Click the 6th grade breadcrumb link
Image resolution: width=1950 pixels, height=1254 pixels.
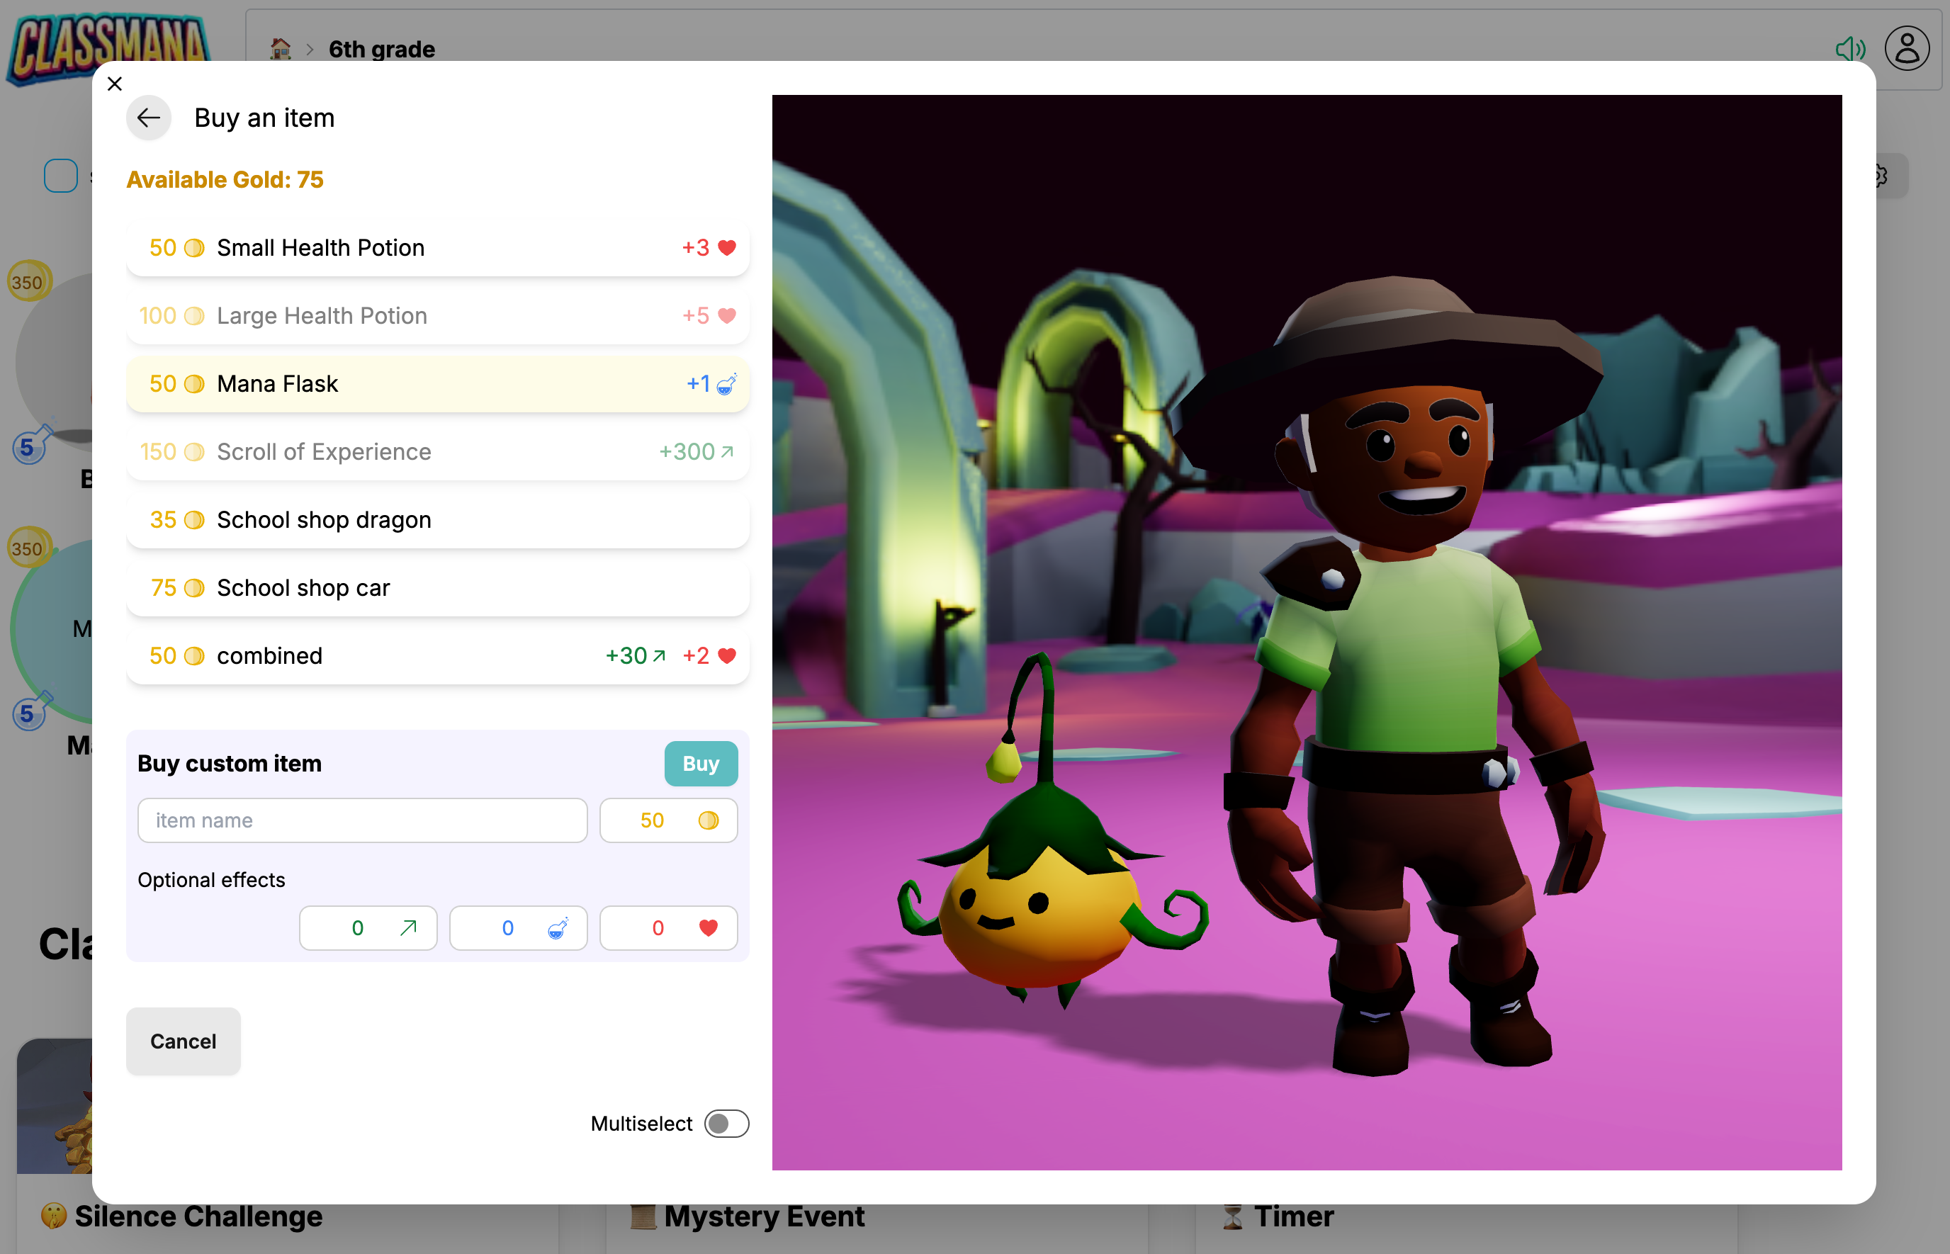tap(381, 49)
